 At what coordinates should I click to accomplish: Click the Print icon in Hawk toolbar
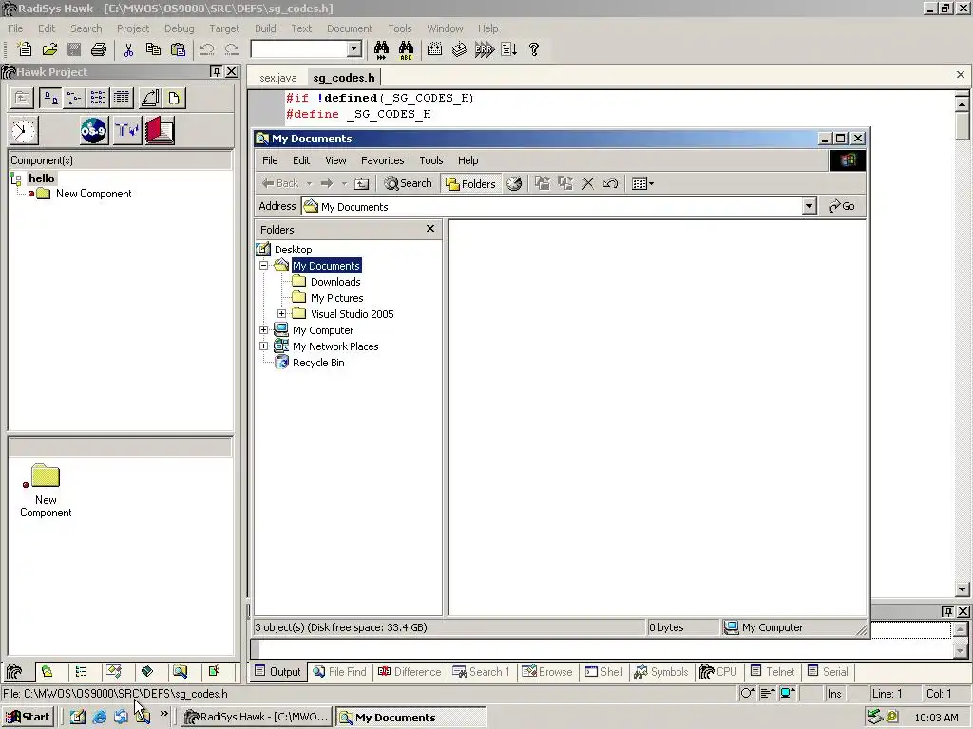click(x=99, y=49)
